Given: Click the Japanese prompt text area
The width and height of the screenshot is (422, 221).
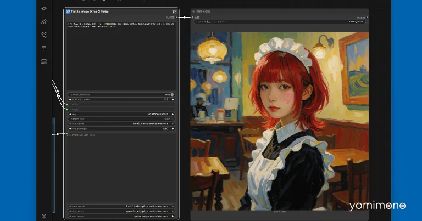Looking at the screenshot, I should pos(121,56).
